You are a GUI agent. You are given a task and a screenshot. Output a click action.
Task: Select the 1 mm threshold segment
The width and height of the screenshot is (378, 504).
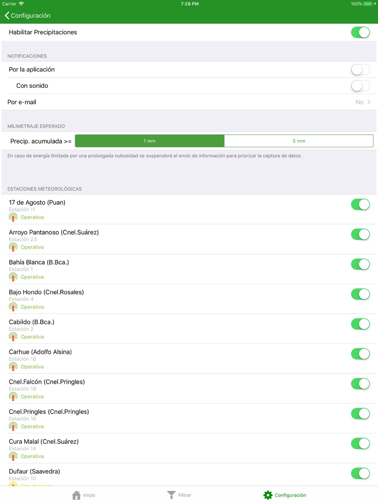tap(150, 141)
